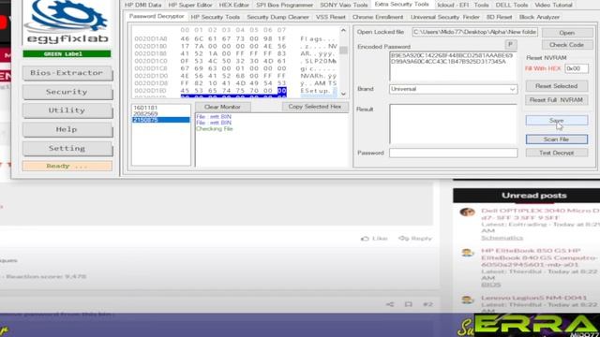Viewport: 600px width, 337px height.
Task: Open Block Analyzer sub-tab
Action: coord(540,17)
